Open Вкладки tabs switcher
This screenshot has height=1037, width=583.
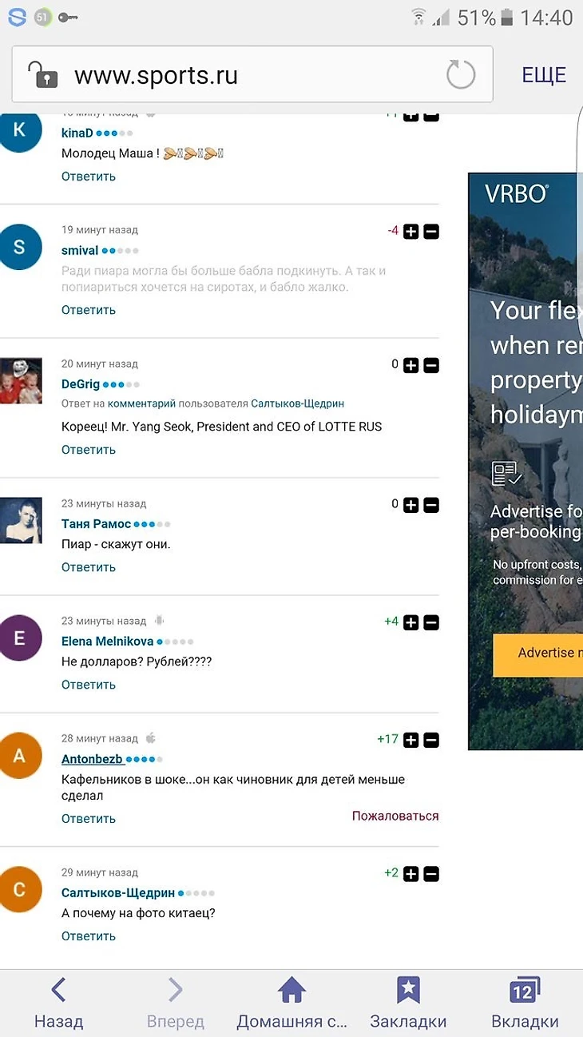(525, 1003)
